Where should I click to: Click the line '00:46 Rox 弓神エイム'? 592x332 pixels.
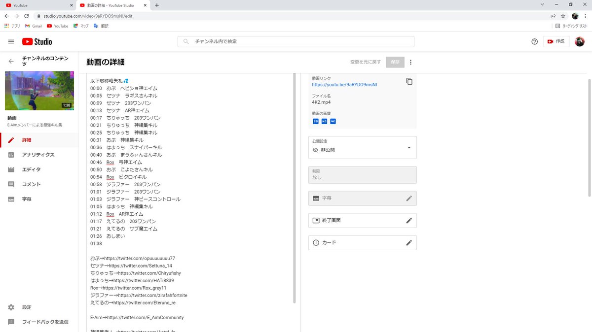pyautogui.click(x=116, y=162)
